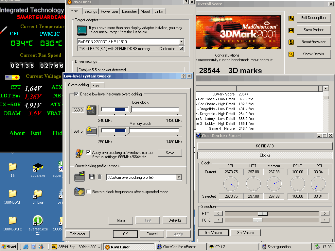Click PCI-E right arrow in ClockGen
Viewport: 335px width, 251px height.
[325, 220]
